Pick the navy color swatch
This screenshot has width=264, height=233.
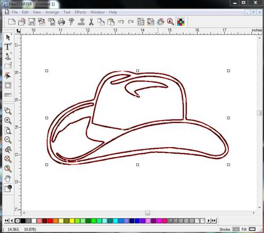pos(132,221)
